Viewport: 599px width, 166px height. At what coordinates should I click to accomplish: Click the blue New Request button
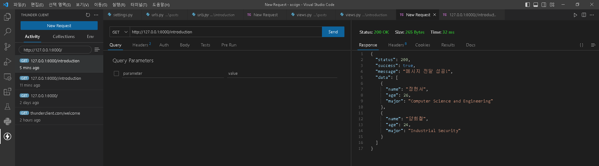point(59,26)
